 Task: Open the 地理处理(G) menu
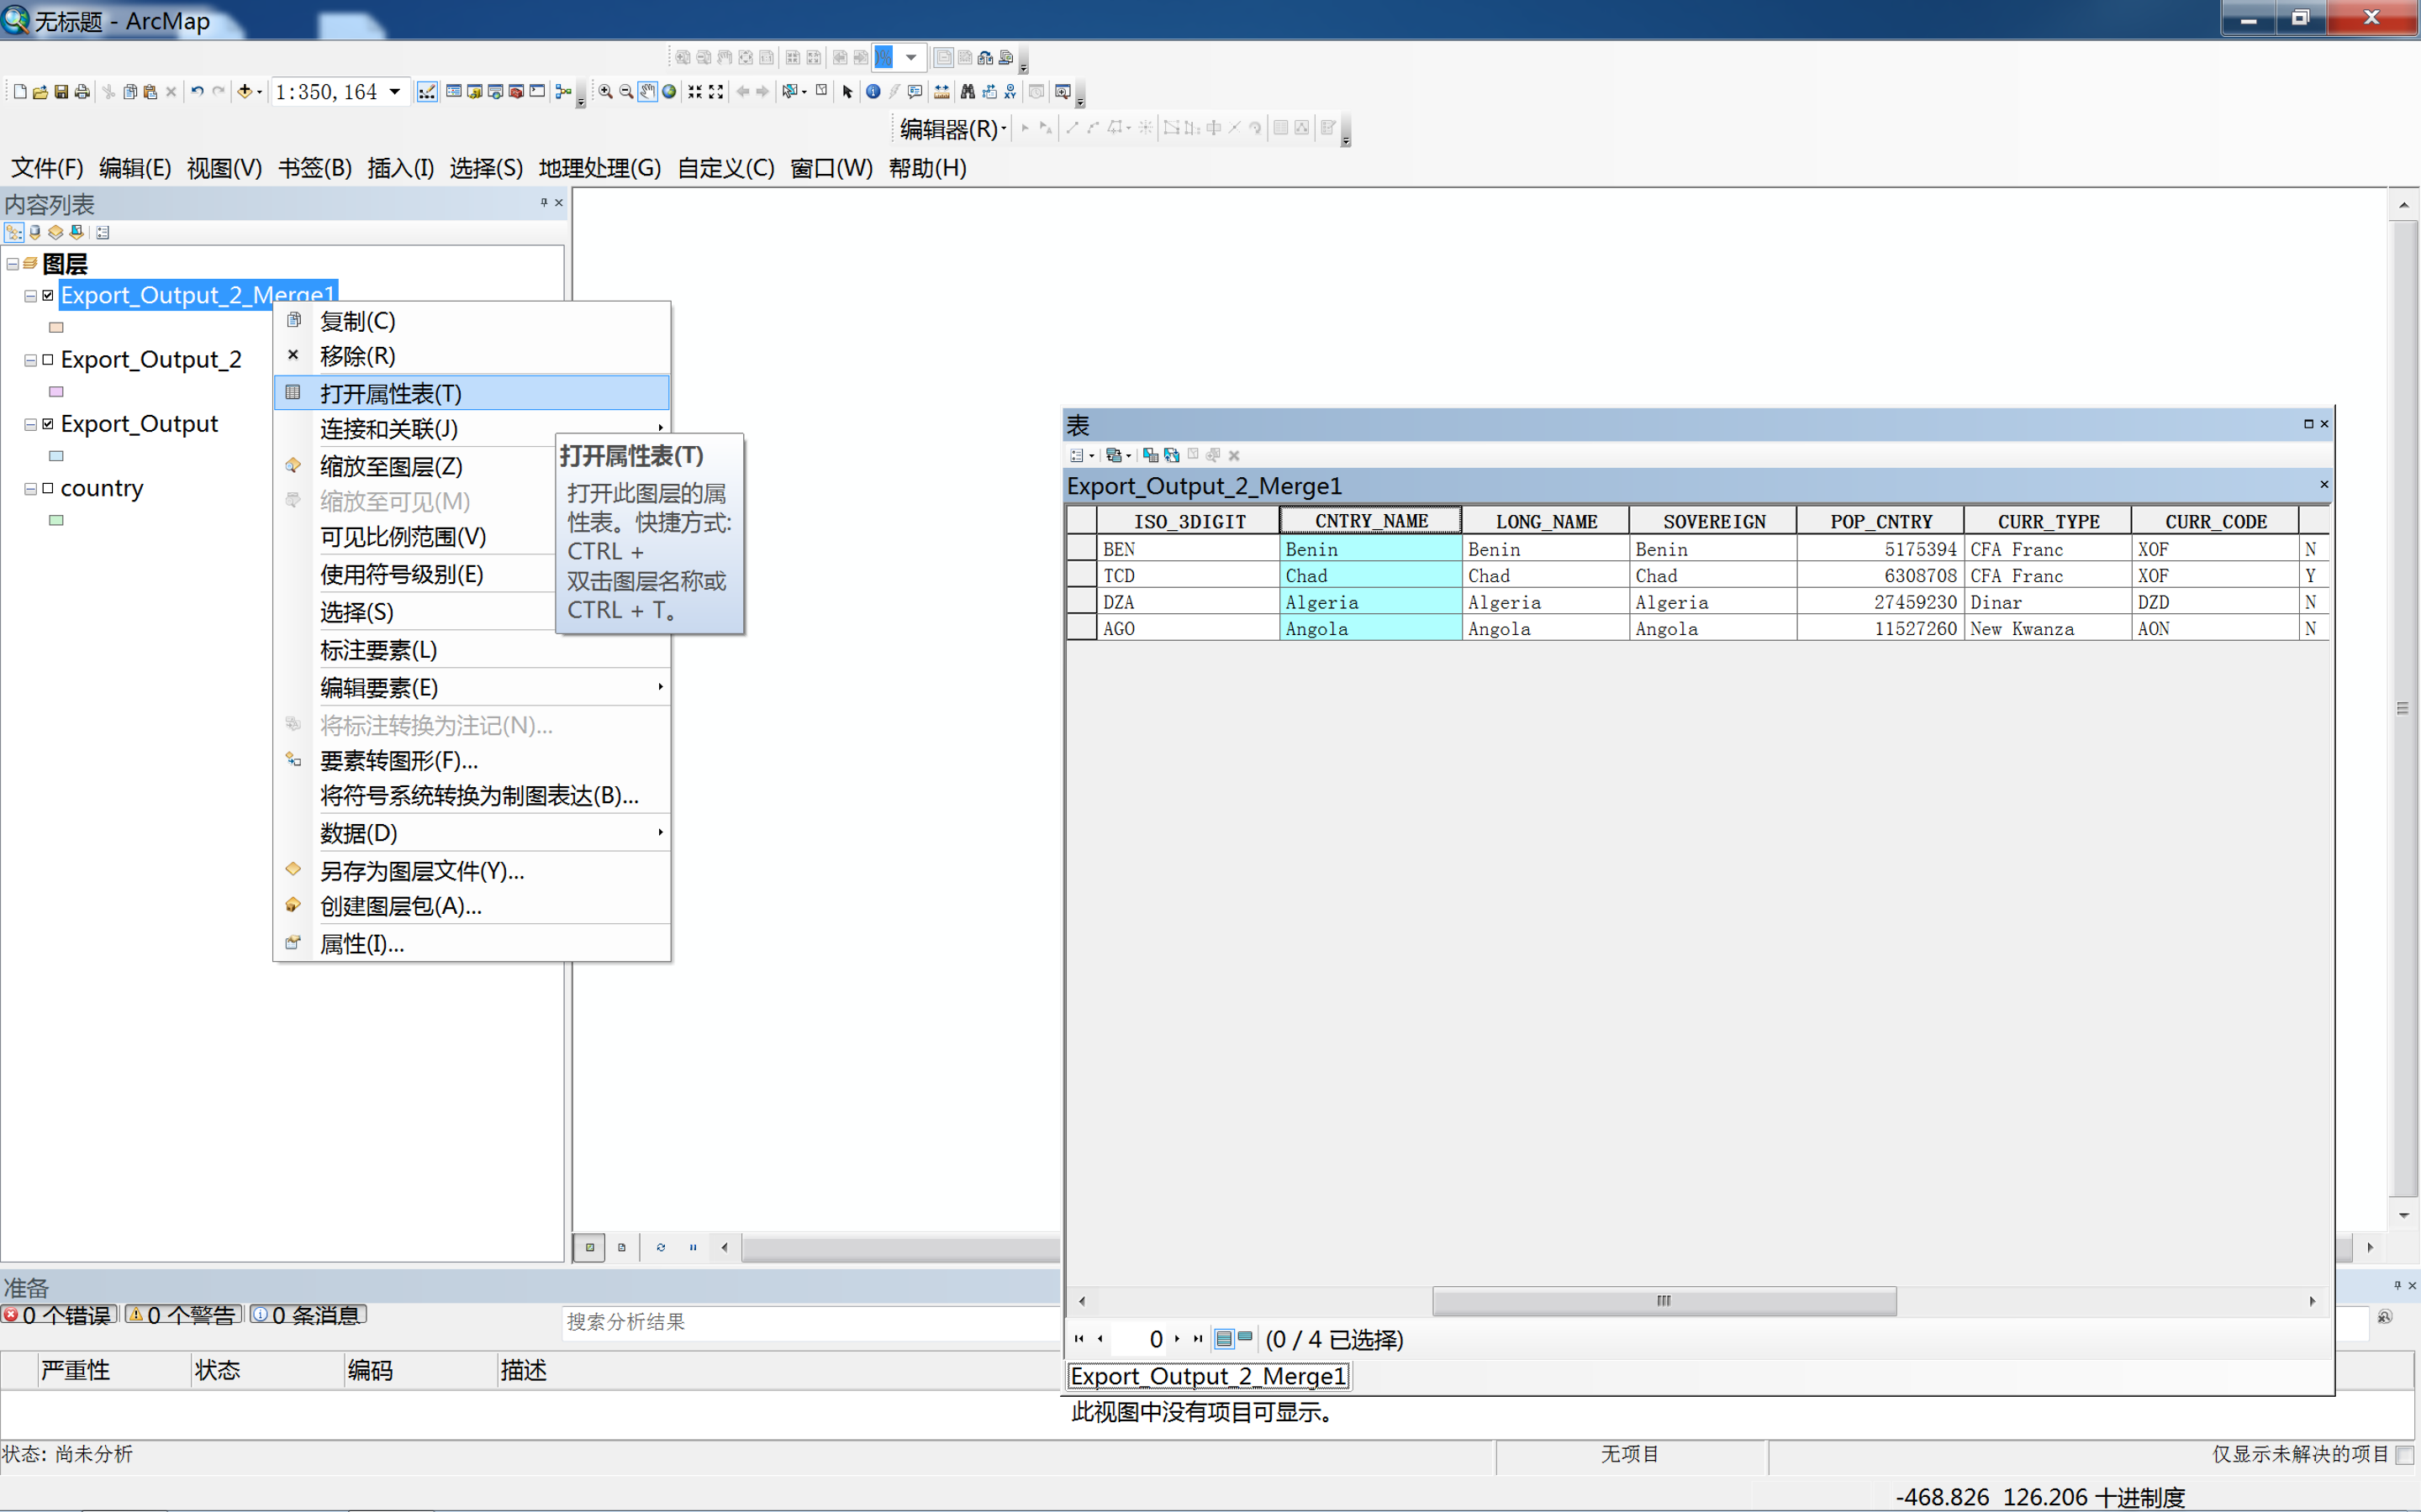pyautogui.click(x=599, y=168)
